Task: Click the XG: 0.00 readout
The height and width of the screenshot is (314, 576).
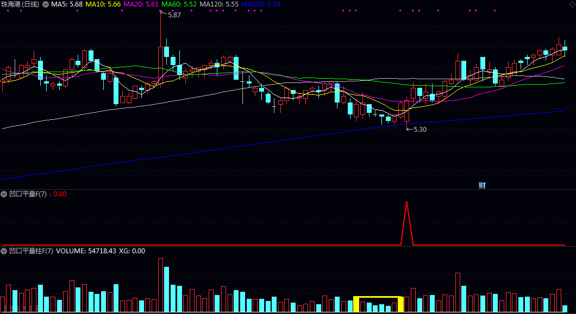Action: (x=132, y=251)
